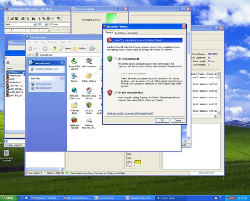Click the Date/Time insert icon in WordPad
The image size is (250, 201).
pyautogui.click(x=59, y=19)
